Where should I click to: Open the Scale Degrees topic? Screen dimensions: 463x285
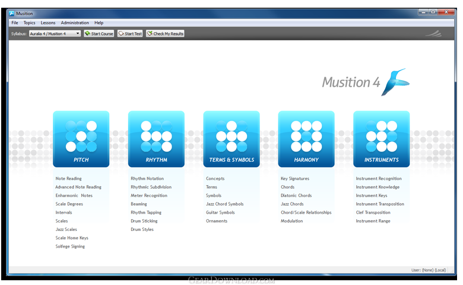pos(69,204)
